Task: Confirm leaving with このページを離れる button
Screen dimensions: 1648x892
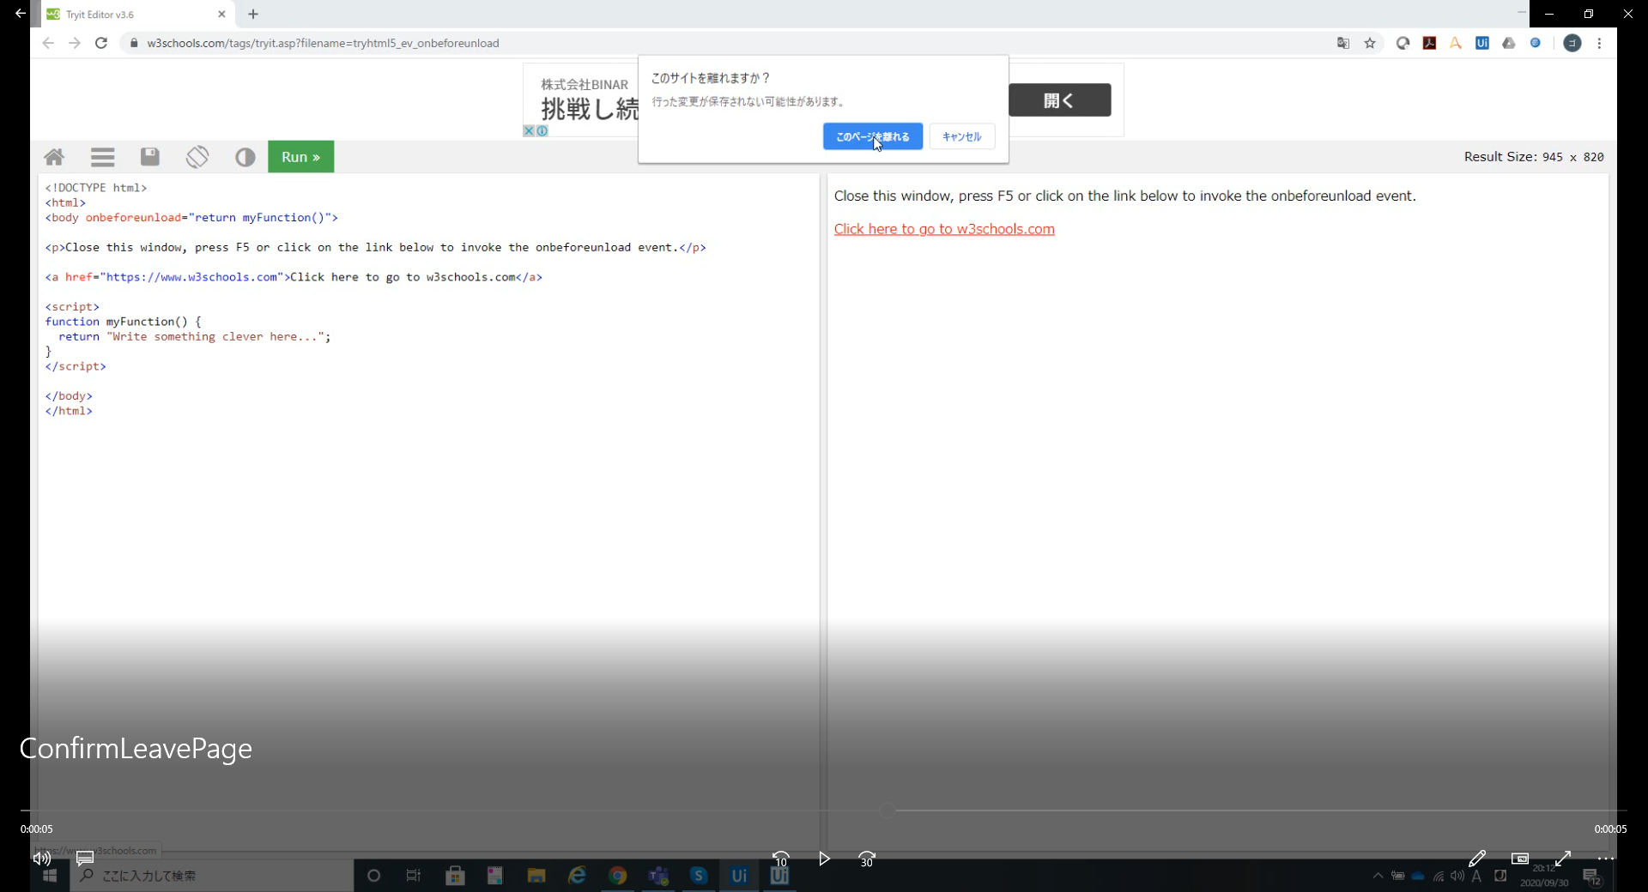Action: click(x=872, y=136)
